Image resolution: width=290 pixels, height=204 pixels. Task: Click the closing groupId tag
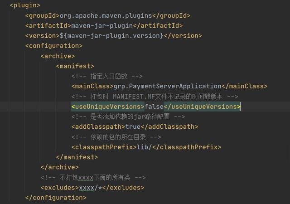pos(171,15)
